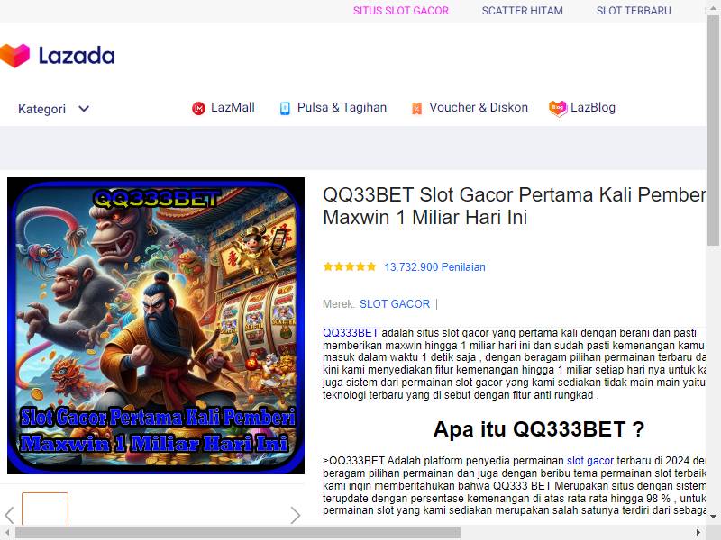Follow the SCATTER HITAM top link
This screenshot has width=721, height=540.
point(523,11)
